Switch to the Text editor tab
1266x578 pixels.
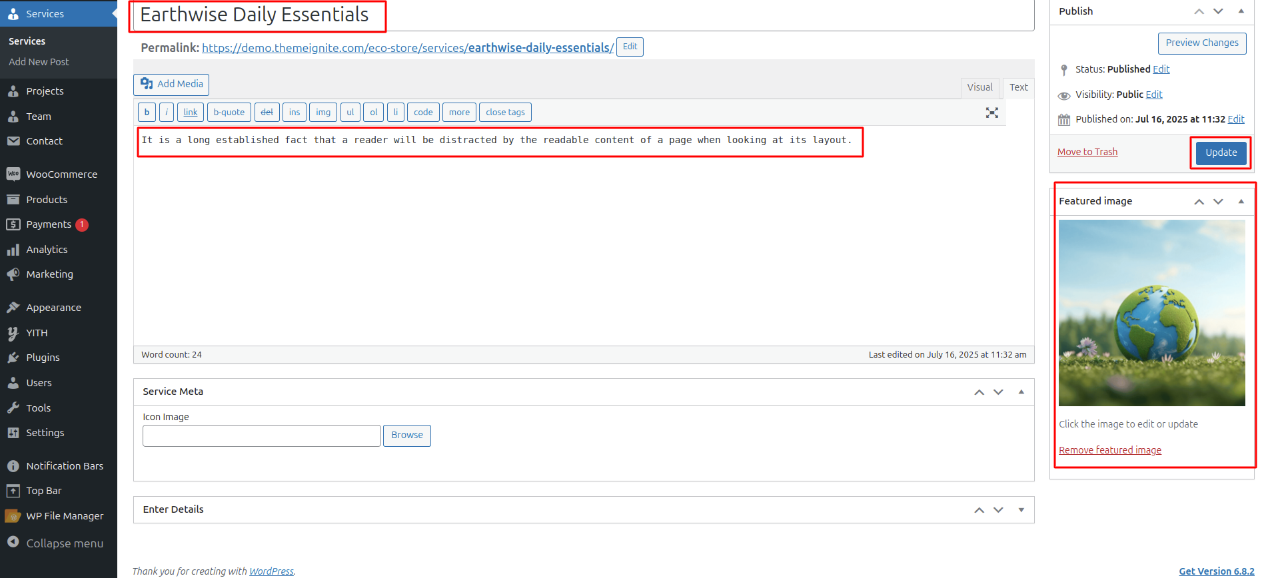point(1018,87)
